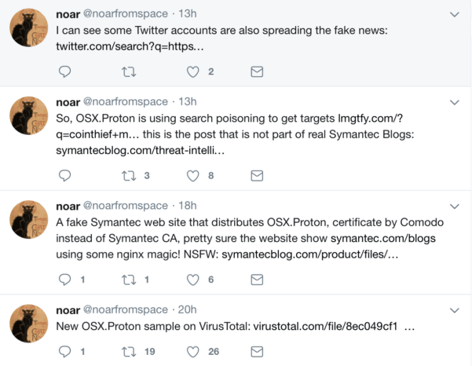Reply to the fake Symantec web site tweet

pos(66,278)
